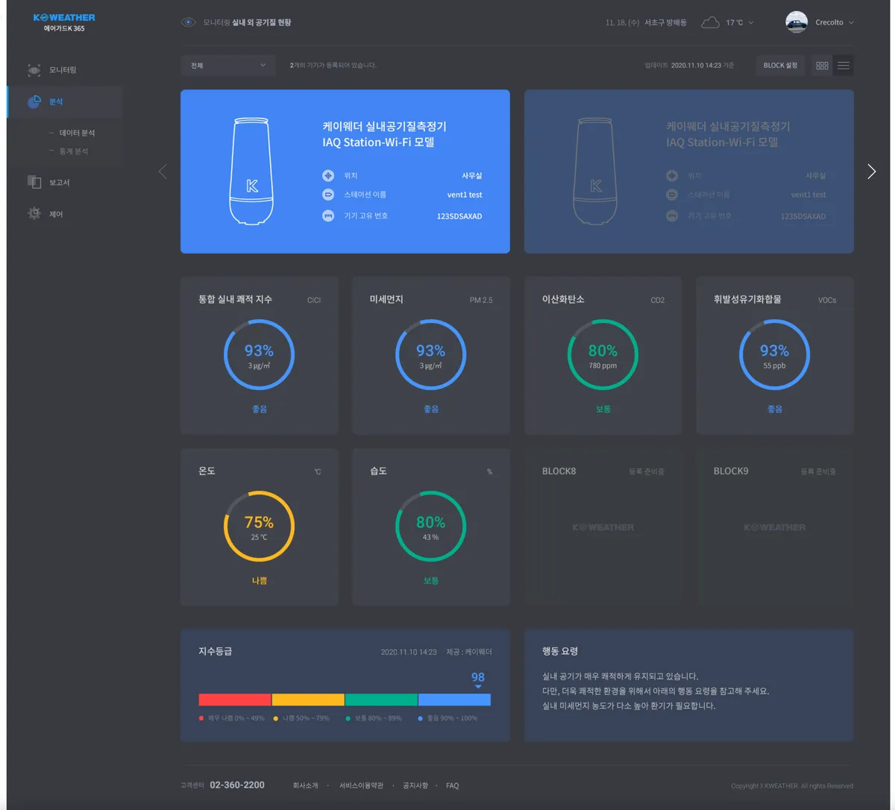Expand the 17°C weather dropdown arrow

pos(751,23)
